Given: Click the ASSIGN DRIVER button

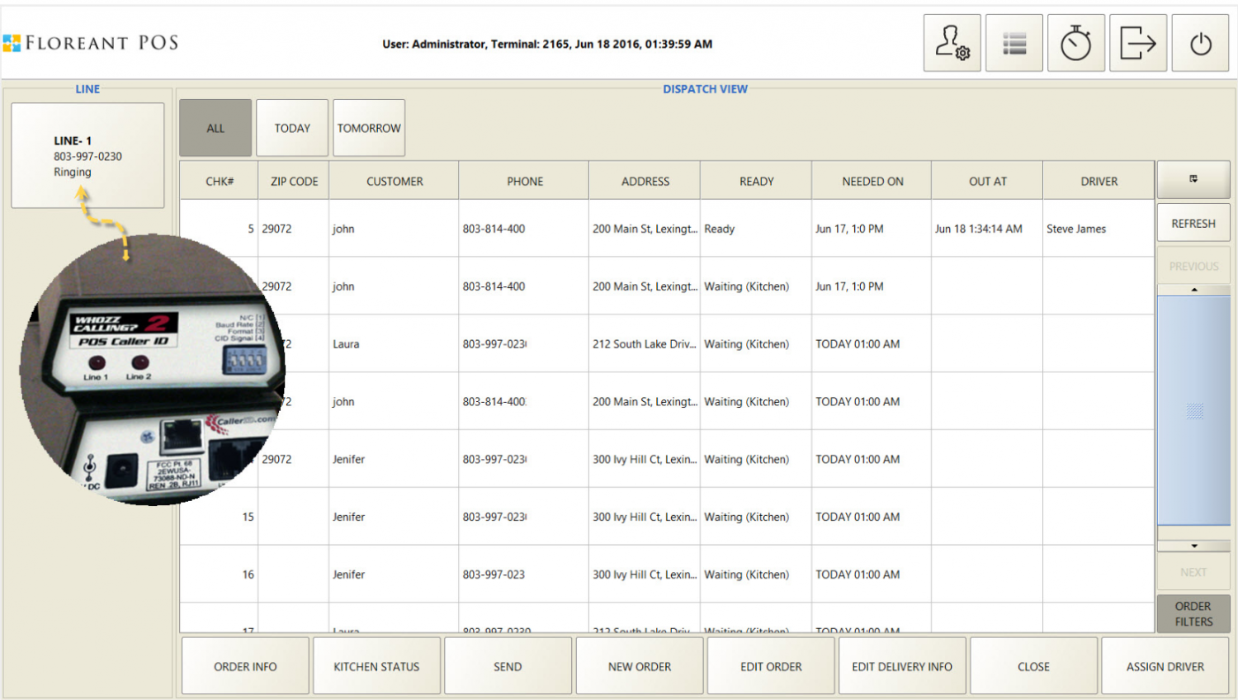Looking at the screenshot, I should (1165, 665).
